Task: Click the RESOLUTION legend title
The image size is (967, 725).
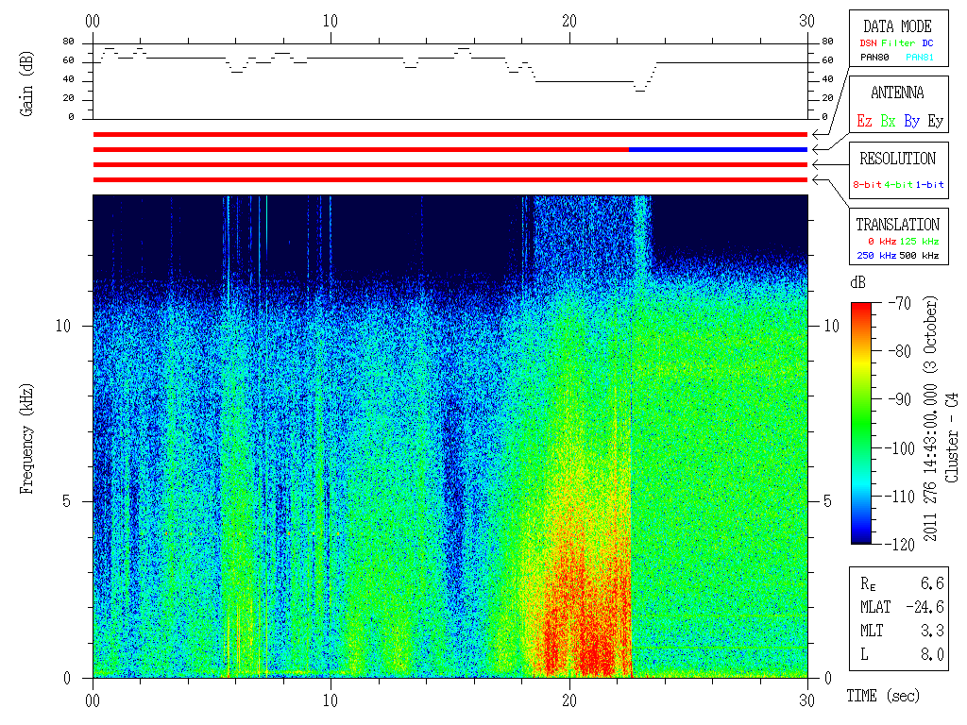Action: coord(897,159)
